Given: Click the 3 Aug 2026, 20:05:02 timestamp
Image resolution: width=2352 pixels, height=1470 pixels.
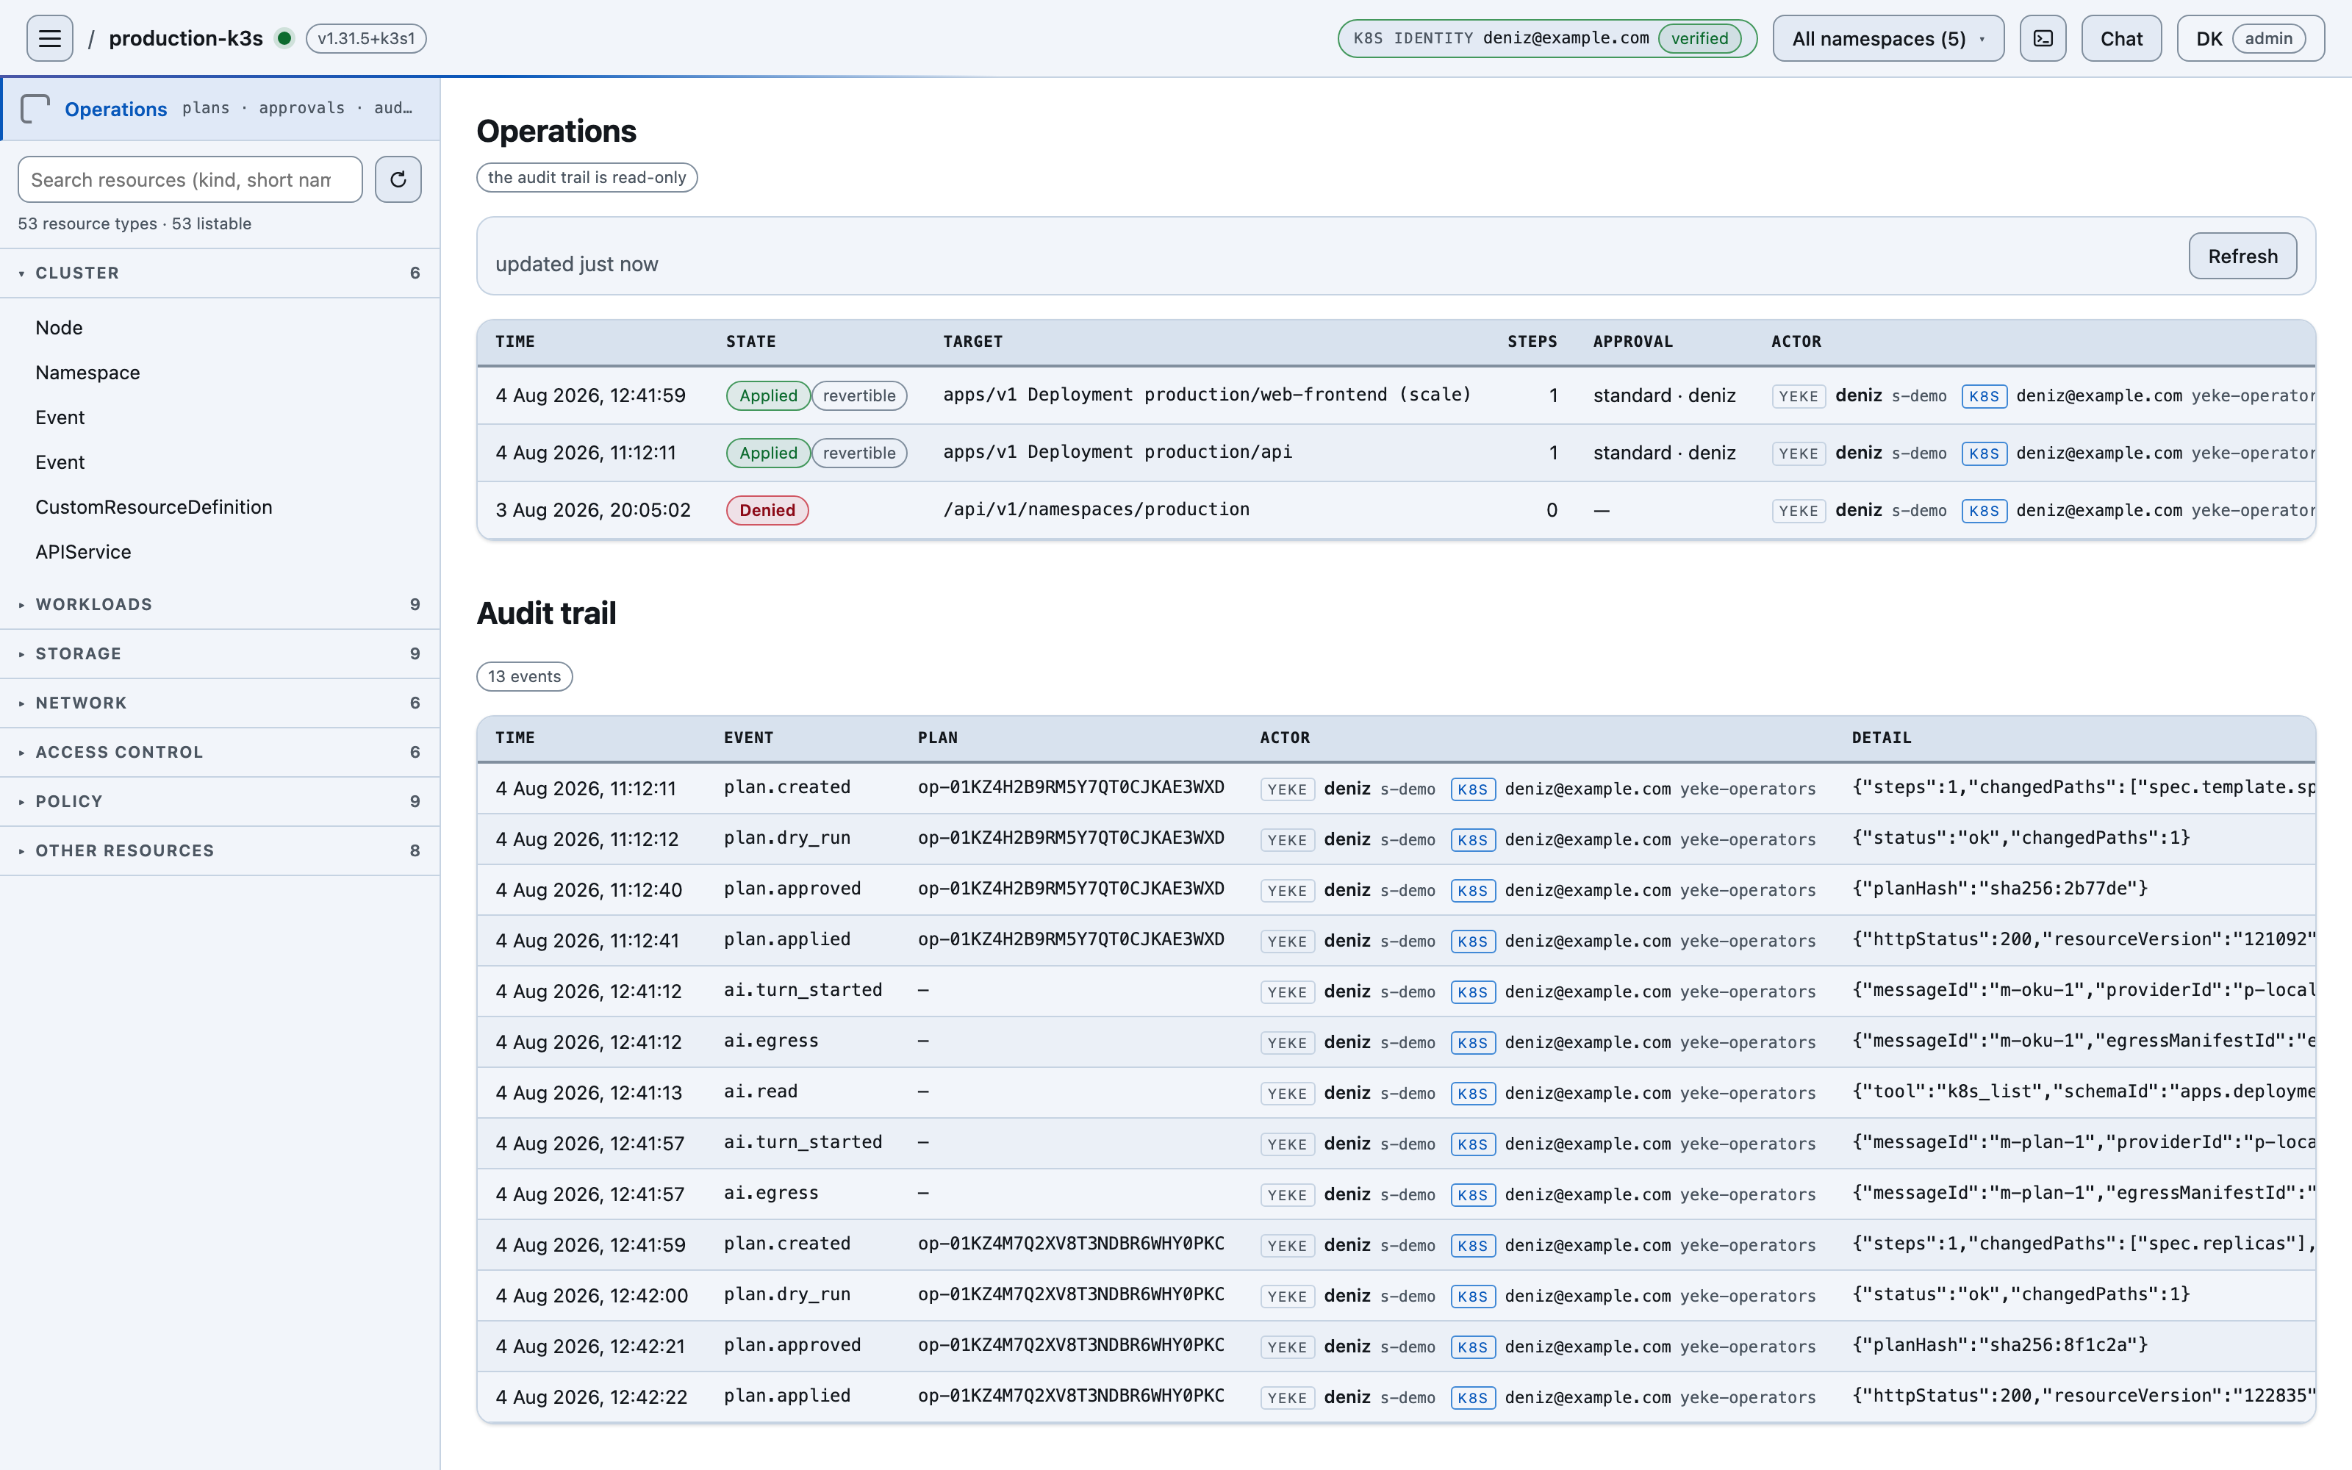Looking at the screenshot, I should (x=593, y=510).
